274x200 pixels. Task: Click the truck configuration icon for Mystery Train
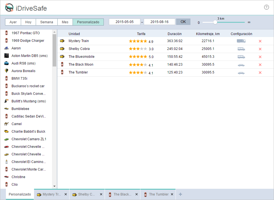[241, 41]
